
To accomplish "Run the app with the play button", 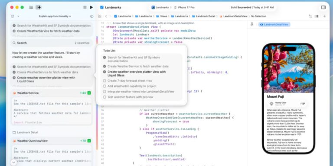I will pos(91,7).
